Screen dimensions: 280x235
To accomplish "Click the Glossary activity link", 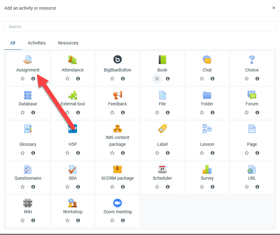I will [x=28, y=144].
